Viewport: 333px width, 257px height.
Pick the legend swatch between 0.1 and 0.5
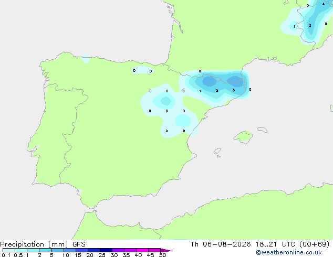[9, 250]
